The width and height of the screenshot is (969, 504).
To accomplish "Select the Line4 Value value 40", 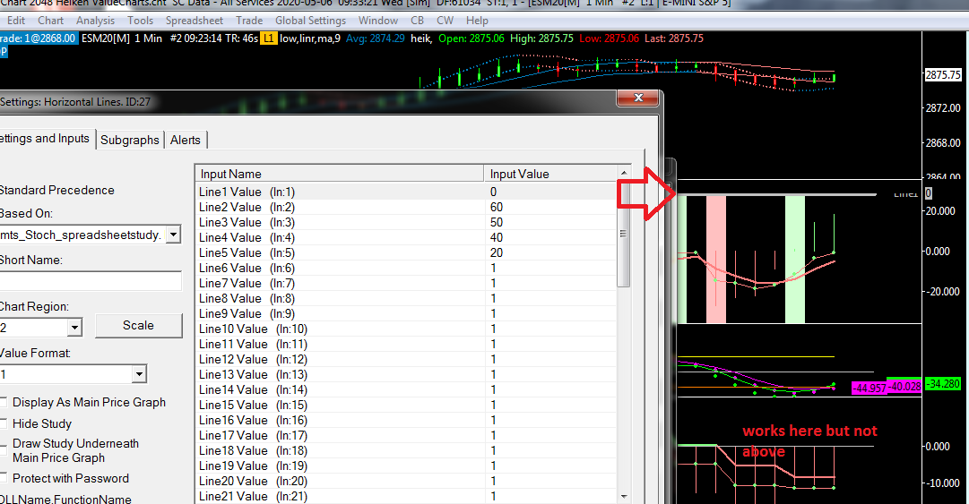I will point(497,237).
